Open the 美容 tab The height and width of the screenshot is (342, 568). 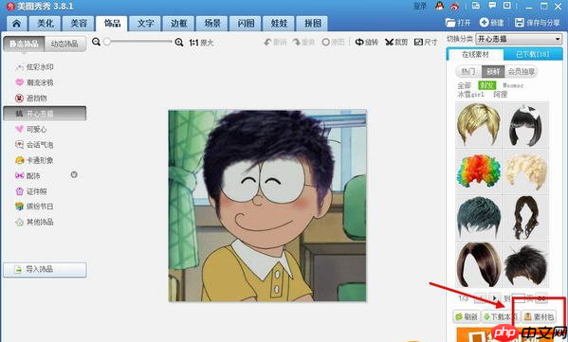pyautogui.click(x=79, y=24)
